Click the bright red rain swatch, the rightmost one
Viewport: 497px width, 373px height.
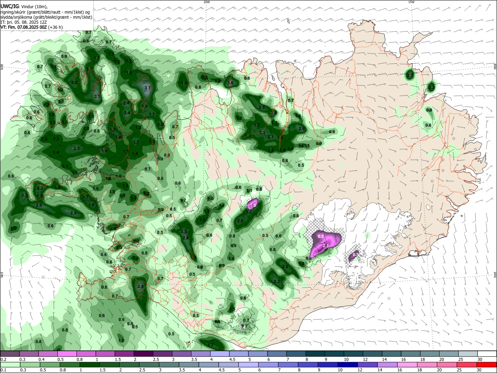coord(487,365)
